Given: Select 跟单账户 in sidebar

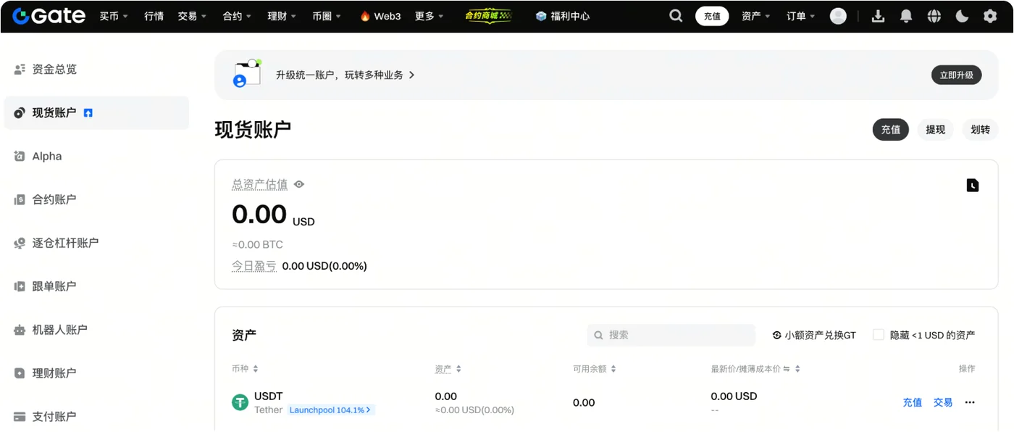Looking at the screenshot, I should point(54,287).
